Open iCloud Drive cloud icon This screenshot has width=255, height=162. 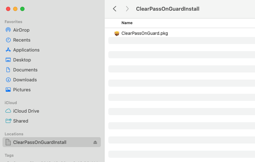point(8,111)
